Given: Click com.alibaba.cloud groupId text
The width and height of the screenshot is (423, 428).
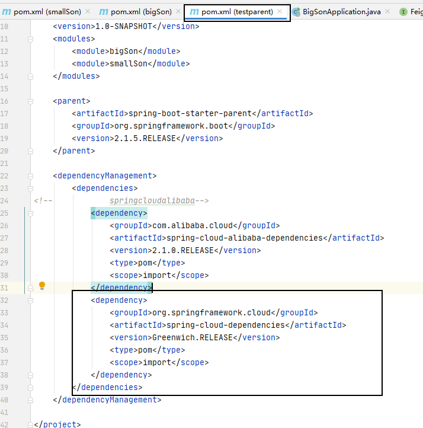Looking at the screenshot, I should click(193, 225).
